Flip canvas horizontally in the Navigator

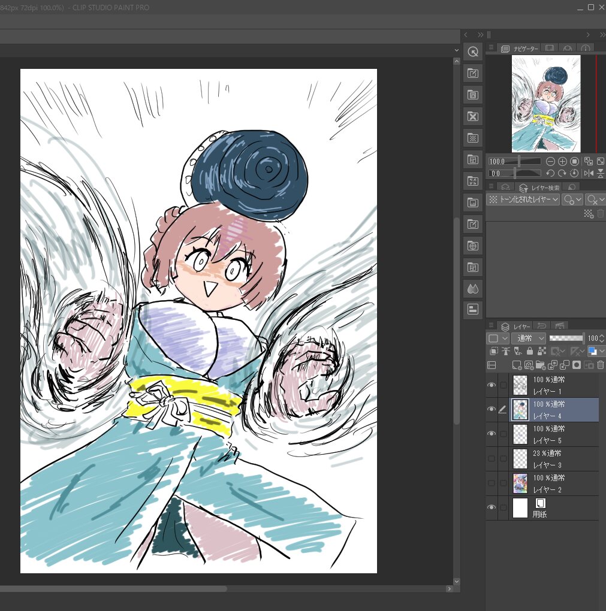pyautogui.click(x=589, y=173)
